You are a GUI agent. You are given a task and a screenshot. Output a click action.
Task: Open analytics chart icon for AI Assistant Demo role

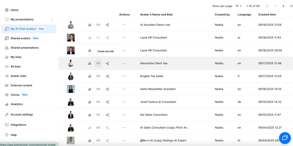[x=90, y=25]
